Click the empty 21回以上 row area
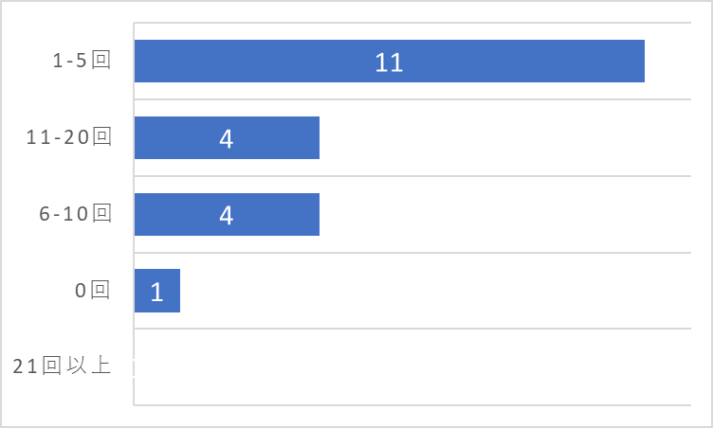713x428 pixels. point(412,366)
